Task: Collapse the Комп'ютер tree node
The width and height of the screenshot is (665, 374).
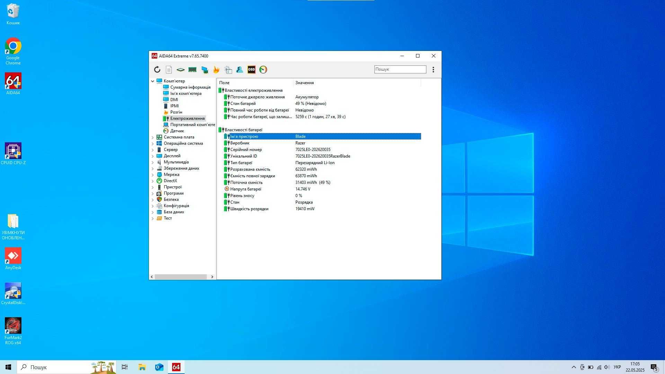Action: tap(152, 81)
